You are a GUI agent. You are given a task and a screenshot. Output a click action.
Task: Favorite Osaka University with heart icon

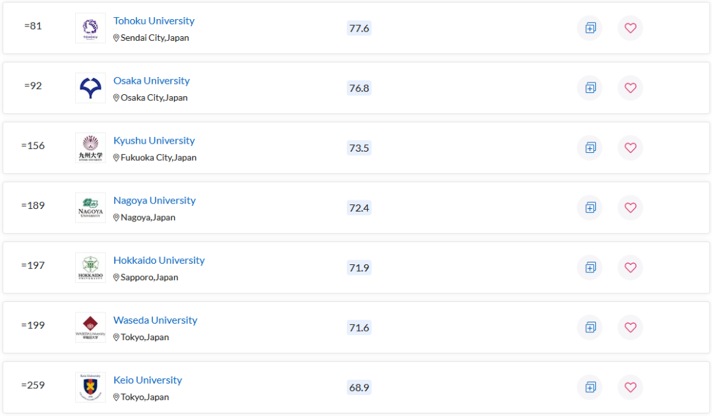pos(630,88)
